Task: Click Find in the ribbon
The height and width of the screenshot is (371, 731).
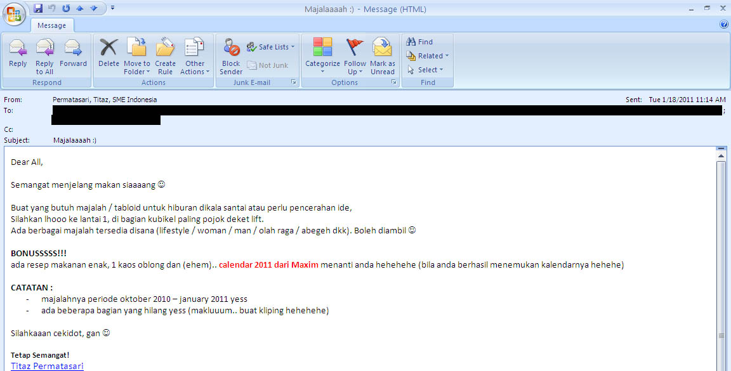Action: (x=420, y=42)
